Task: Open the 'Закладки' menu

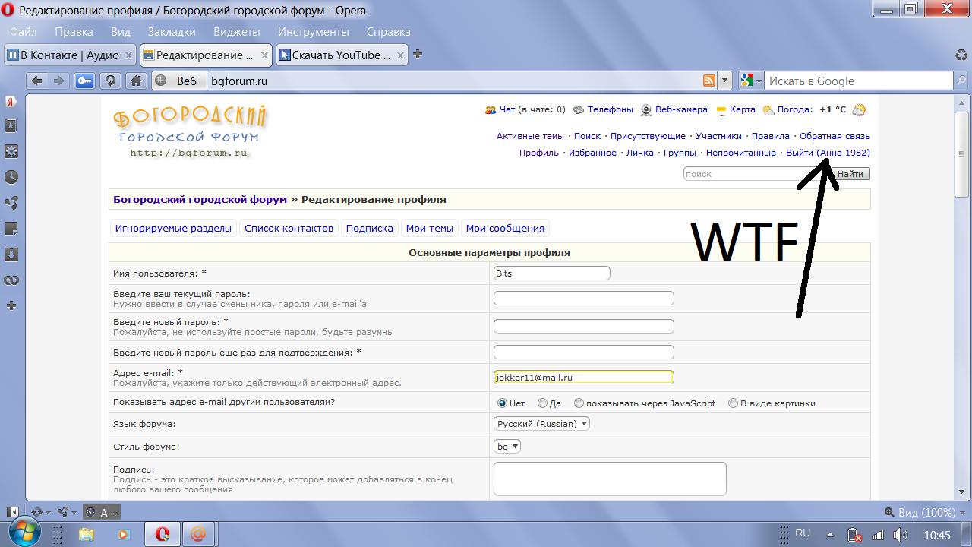Action: [172, 32]
